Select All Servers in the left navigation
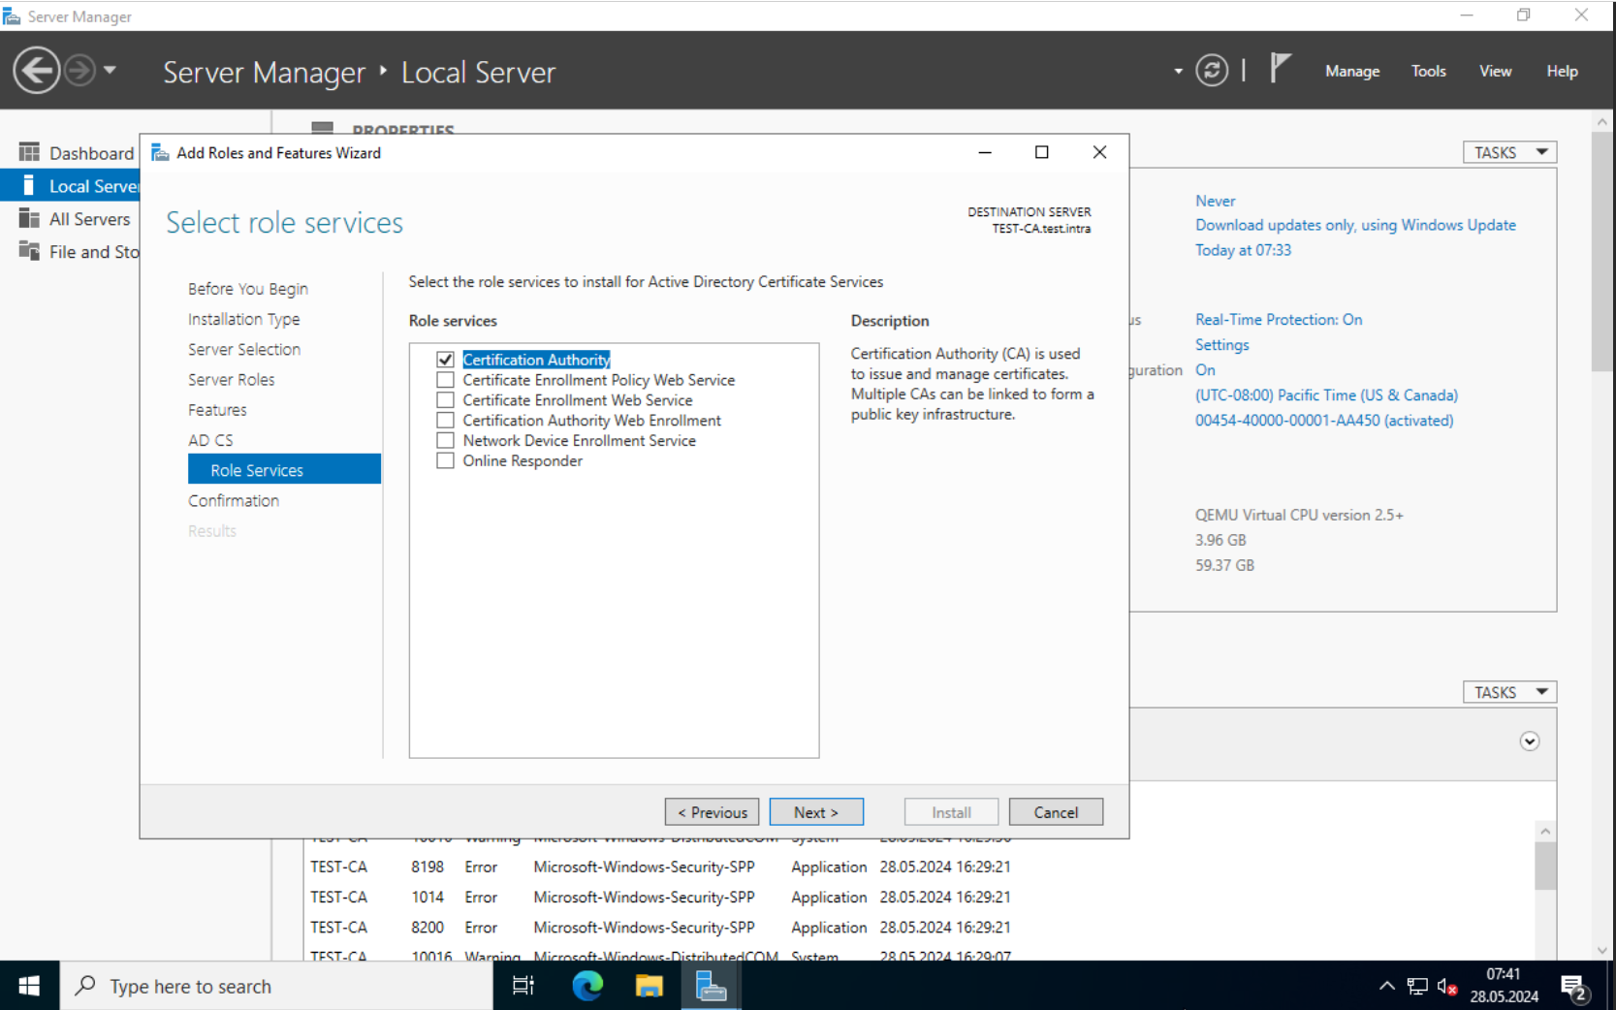The image size is (1616, 1010). point(70,219)
